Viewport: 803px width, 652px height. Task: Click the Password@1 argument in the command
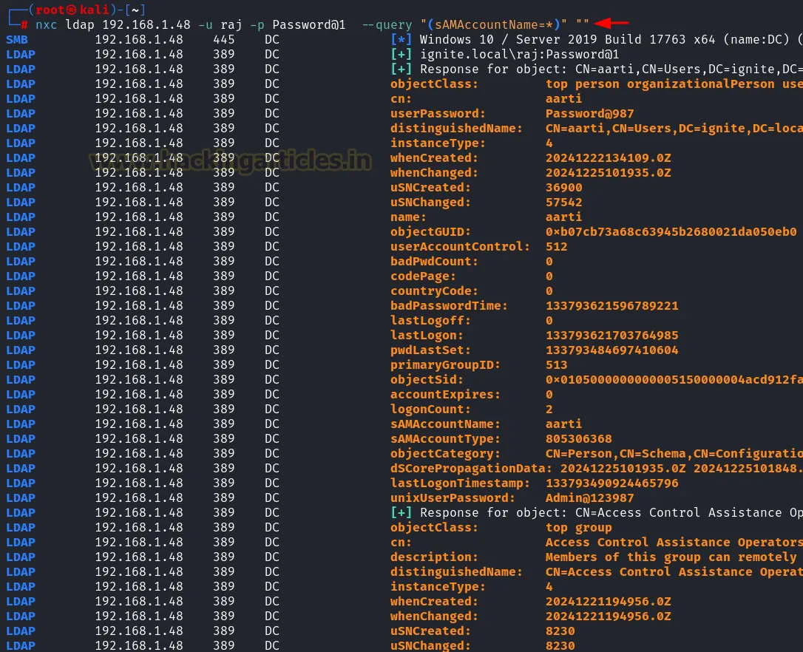[308, 24]
